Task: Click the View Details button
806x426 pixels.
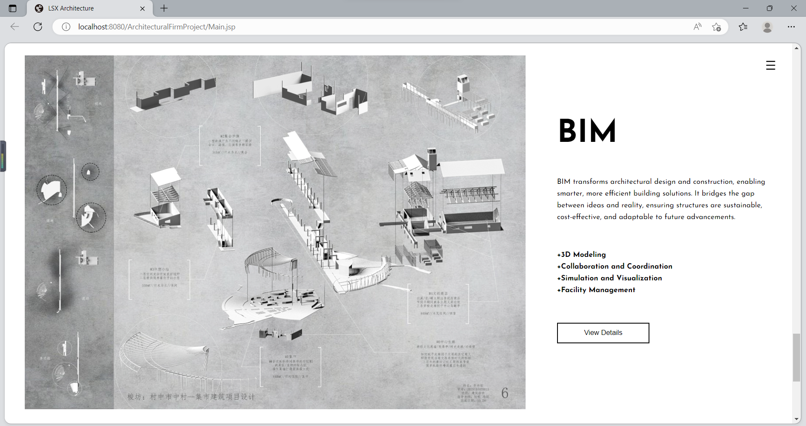Action: (x=603, y=333)
